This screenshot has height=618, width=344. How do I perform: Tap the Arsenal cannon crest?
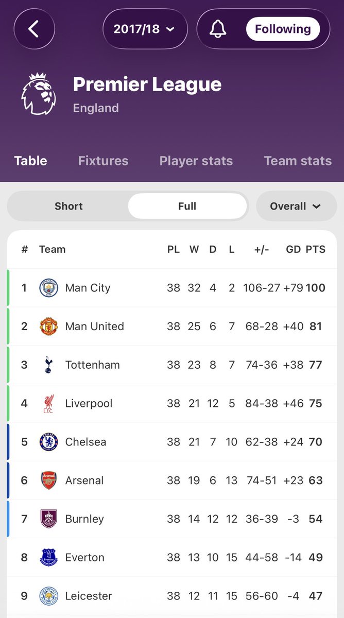[49, 480]
